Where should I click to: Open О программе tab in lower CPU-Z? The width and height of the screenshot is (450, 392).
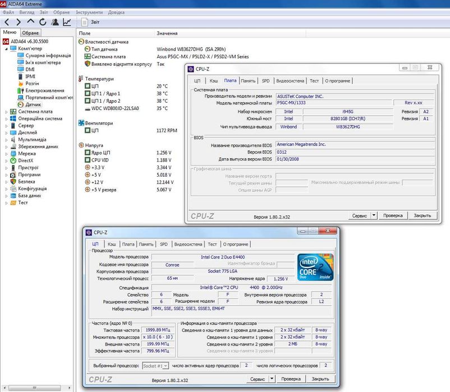(236, 245)
